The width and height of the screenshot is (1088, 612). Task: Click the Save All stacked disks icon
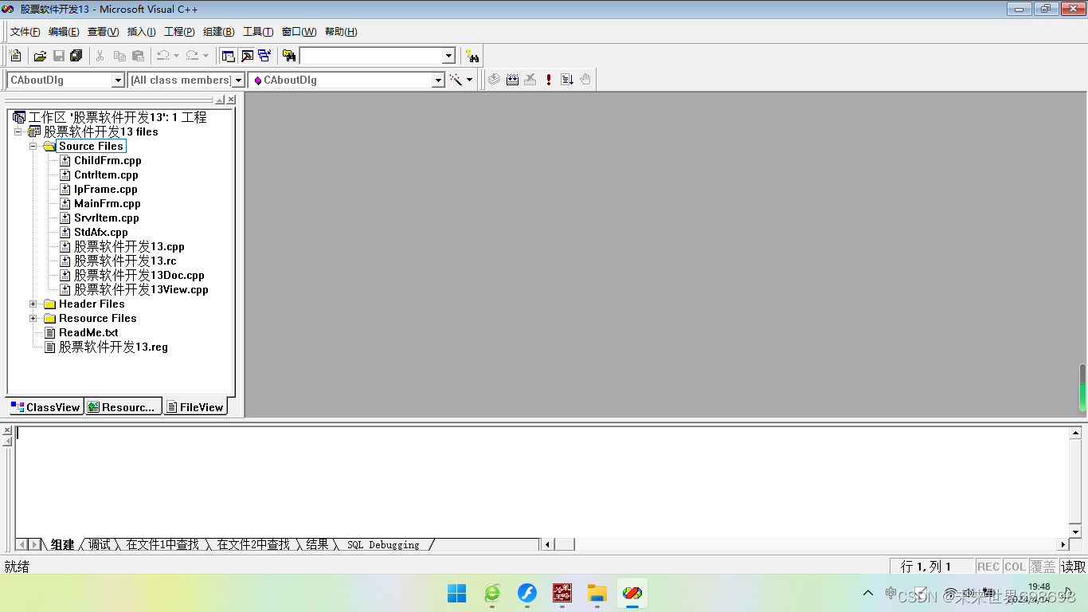click(76, 56)
